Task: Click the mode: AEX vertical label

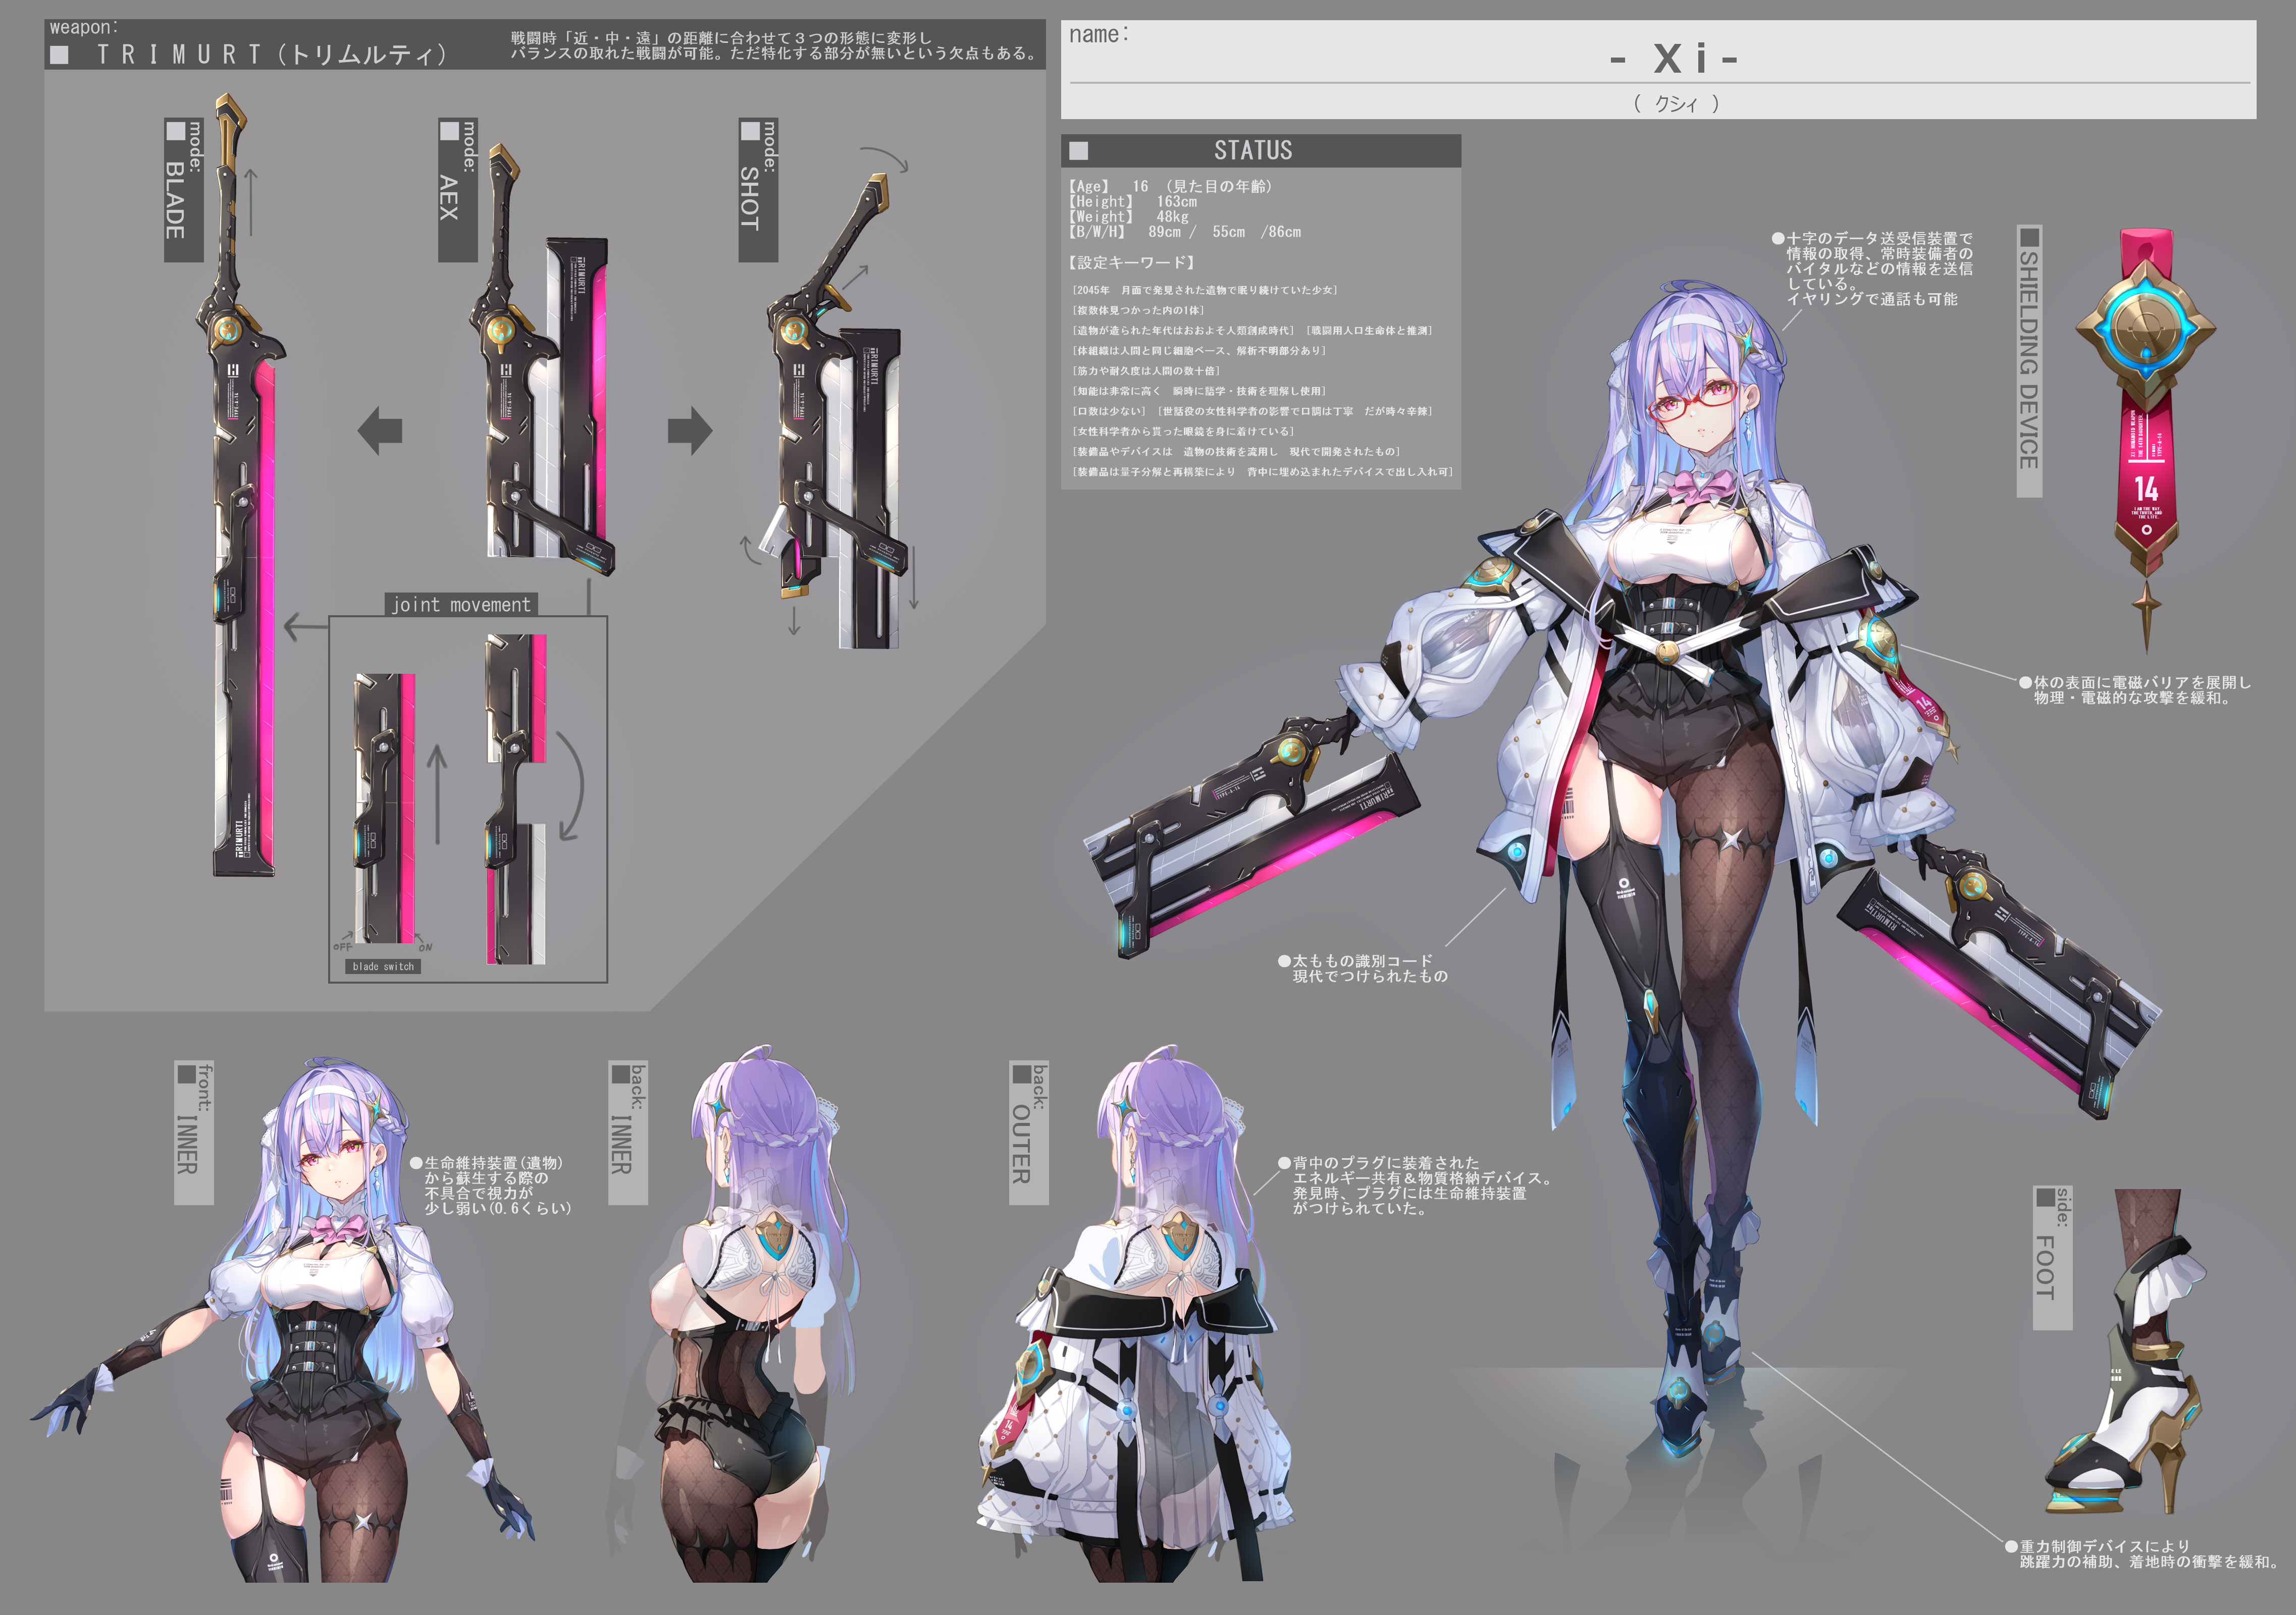Action: [458, 190]
